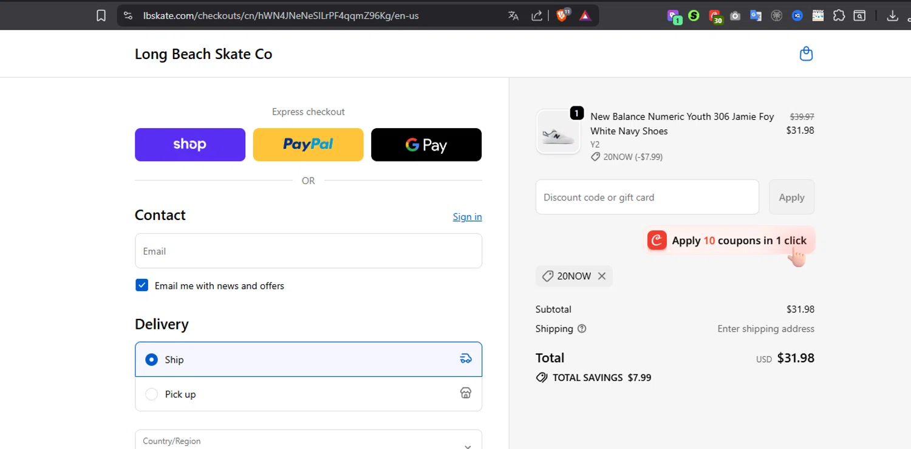Click the gray round tree extension icon

pos(777,16)
